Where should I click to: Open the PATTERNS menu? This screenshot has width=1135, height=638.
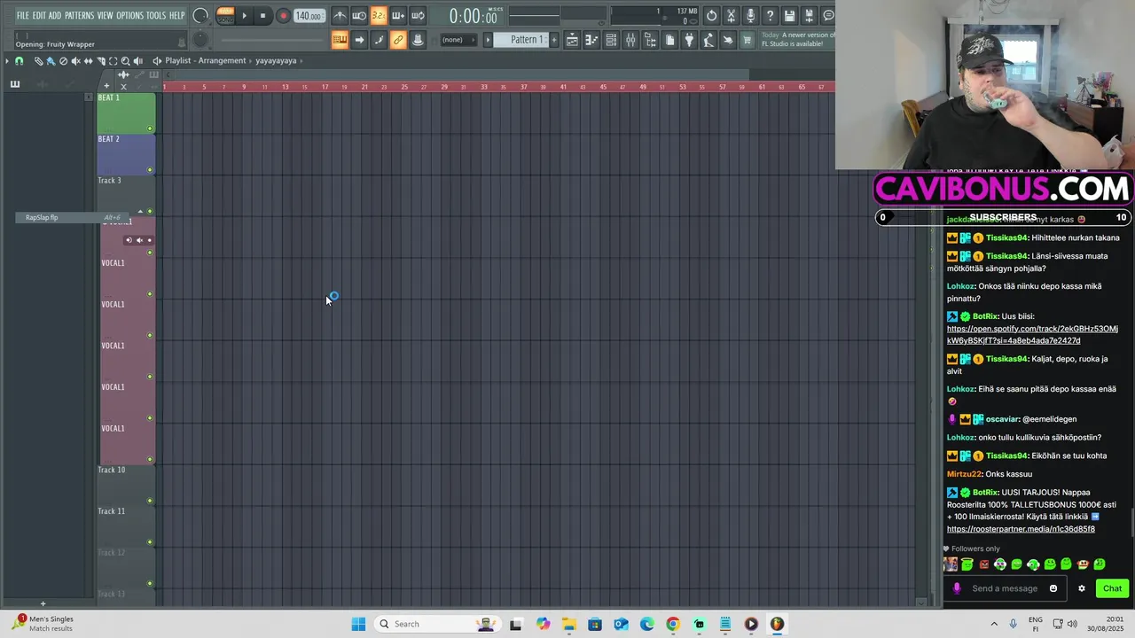click(79, 15)
